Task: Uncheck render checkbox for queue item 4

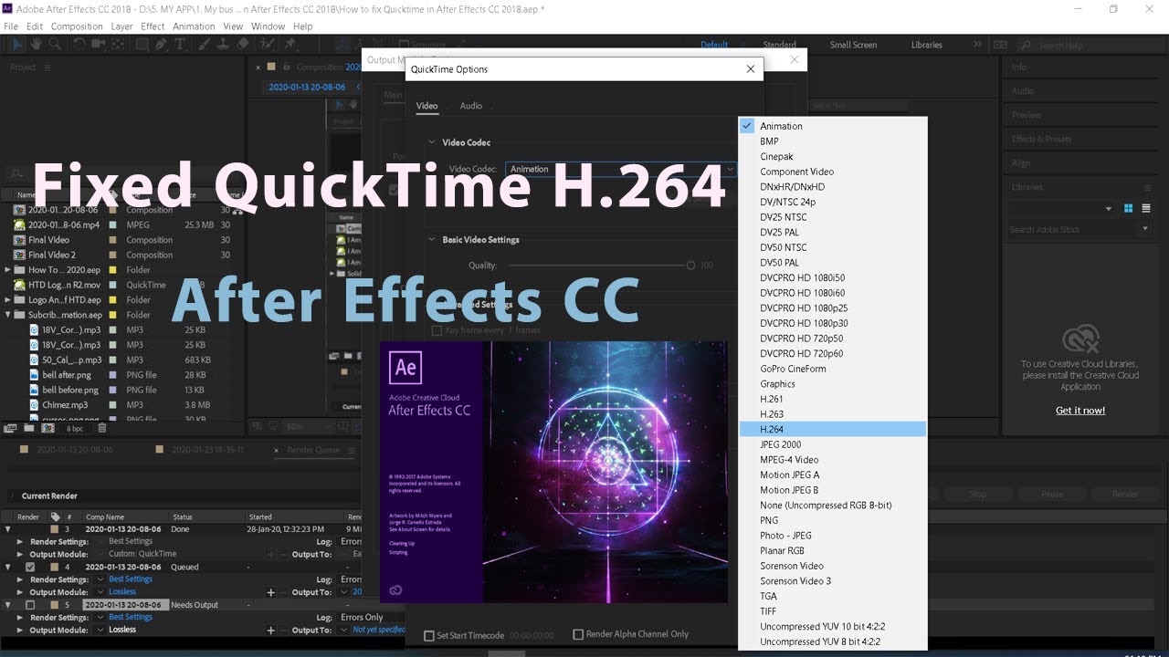Action: (x=30, y=567)
